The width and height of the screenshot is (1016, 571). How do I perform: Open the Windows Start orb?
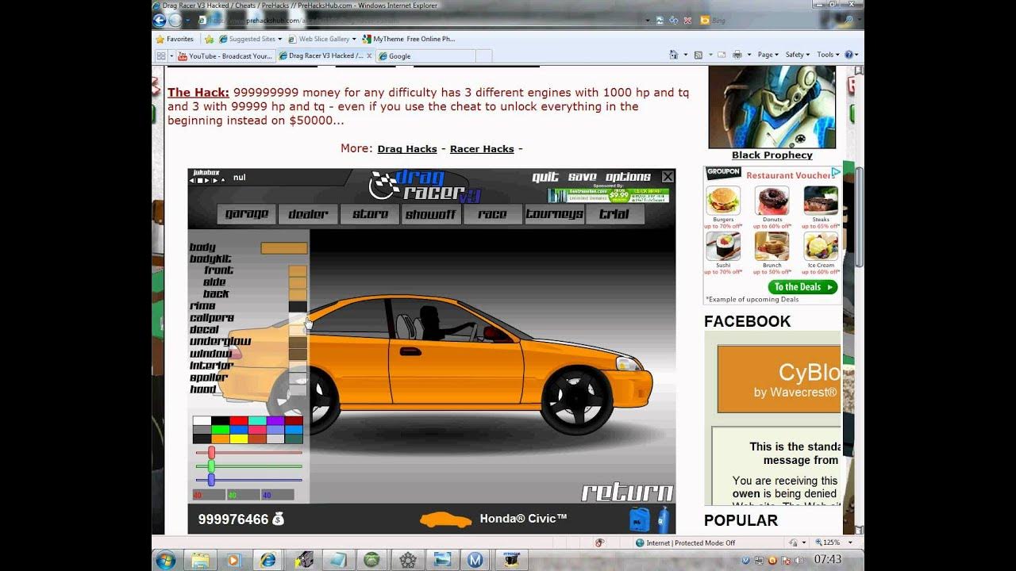(166, 560)
